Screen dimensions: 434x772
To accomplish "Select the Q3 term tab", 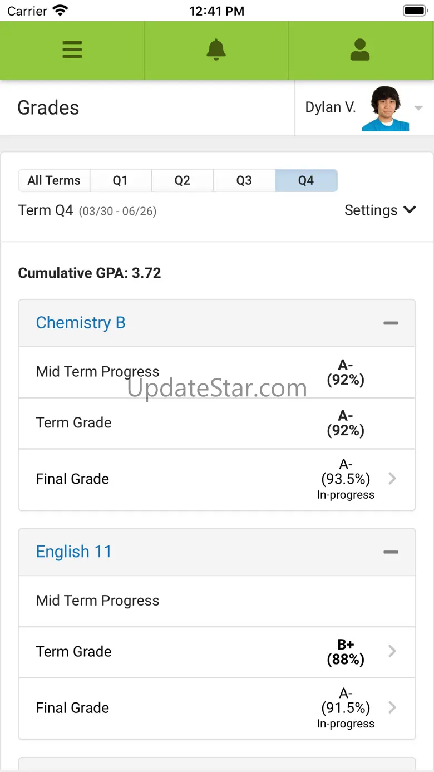I will [244, 180].
